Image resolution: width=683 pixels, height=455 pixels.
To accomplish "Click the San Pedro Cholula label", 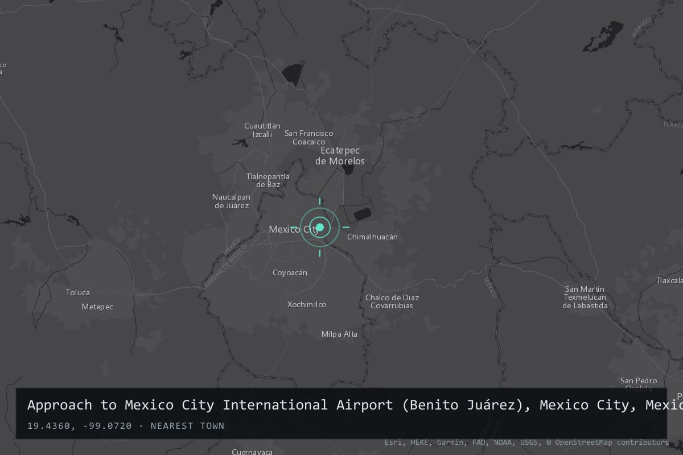I will [639, 384].
